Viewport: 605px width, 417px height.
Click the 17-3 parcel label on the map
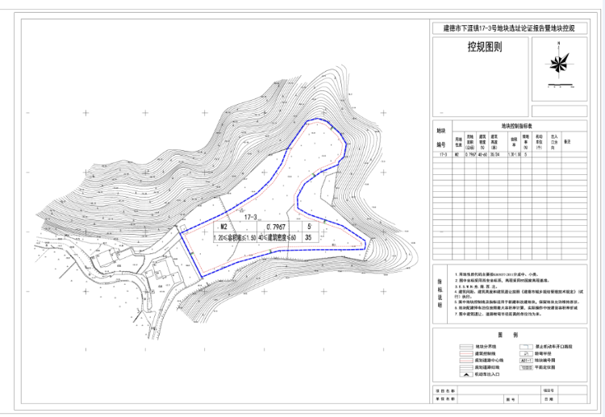pos(250,218)
